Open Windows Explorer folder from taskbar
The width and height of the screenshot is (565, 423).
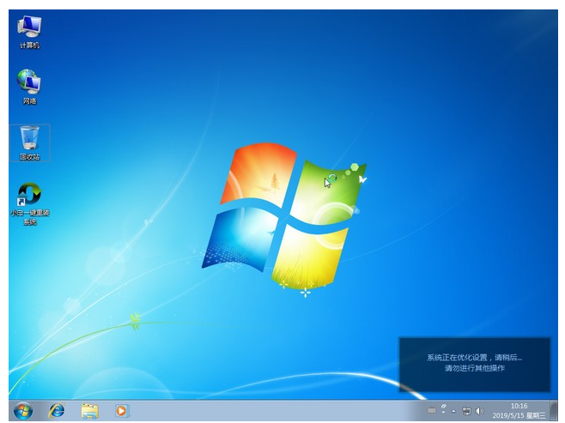click(89, 411)
